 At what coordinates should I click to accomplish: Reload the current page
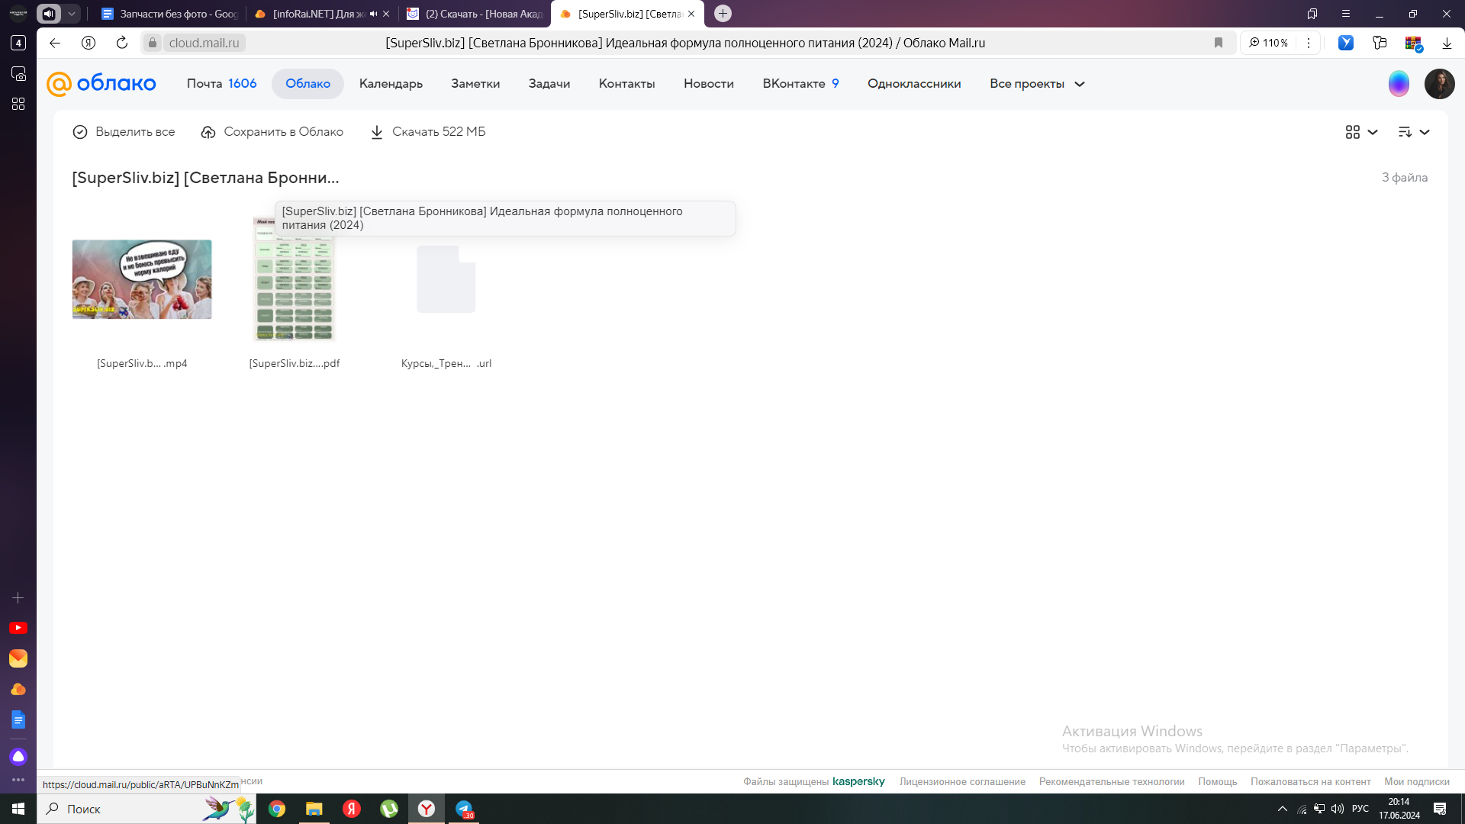pos(122,43)
